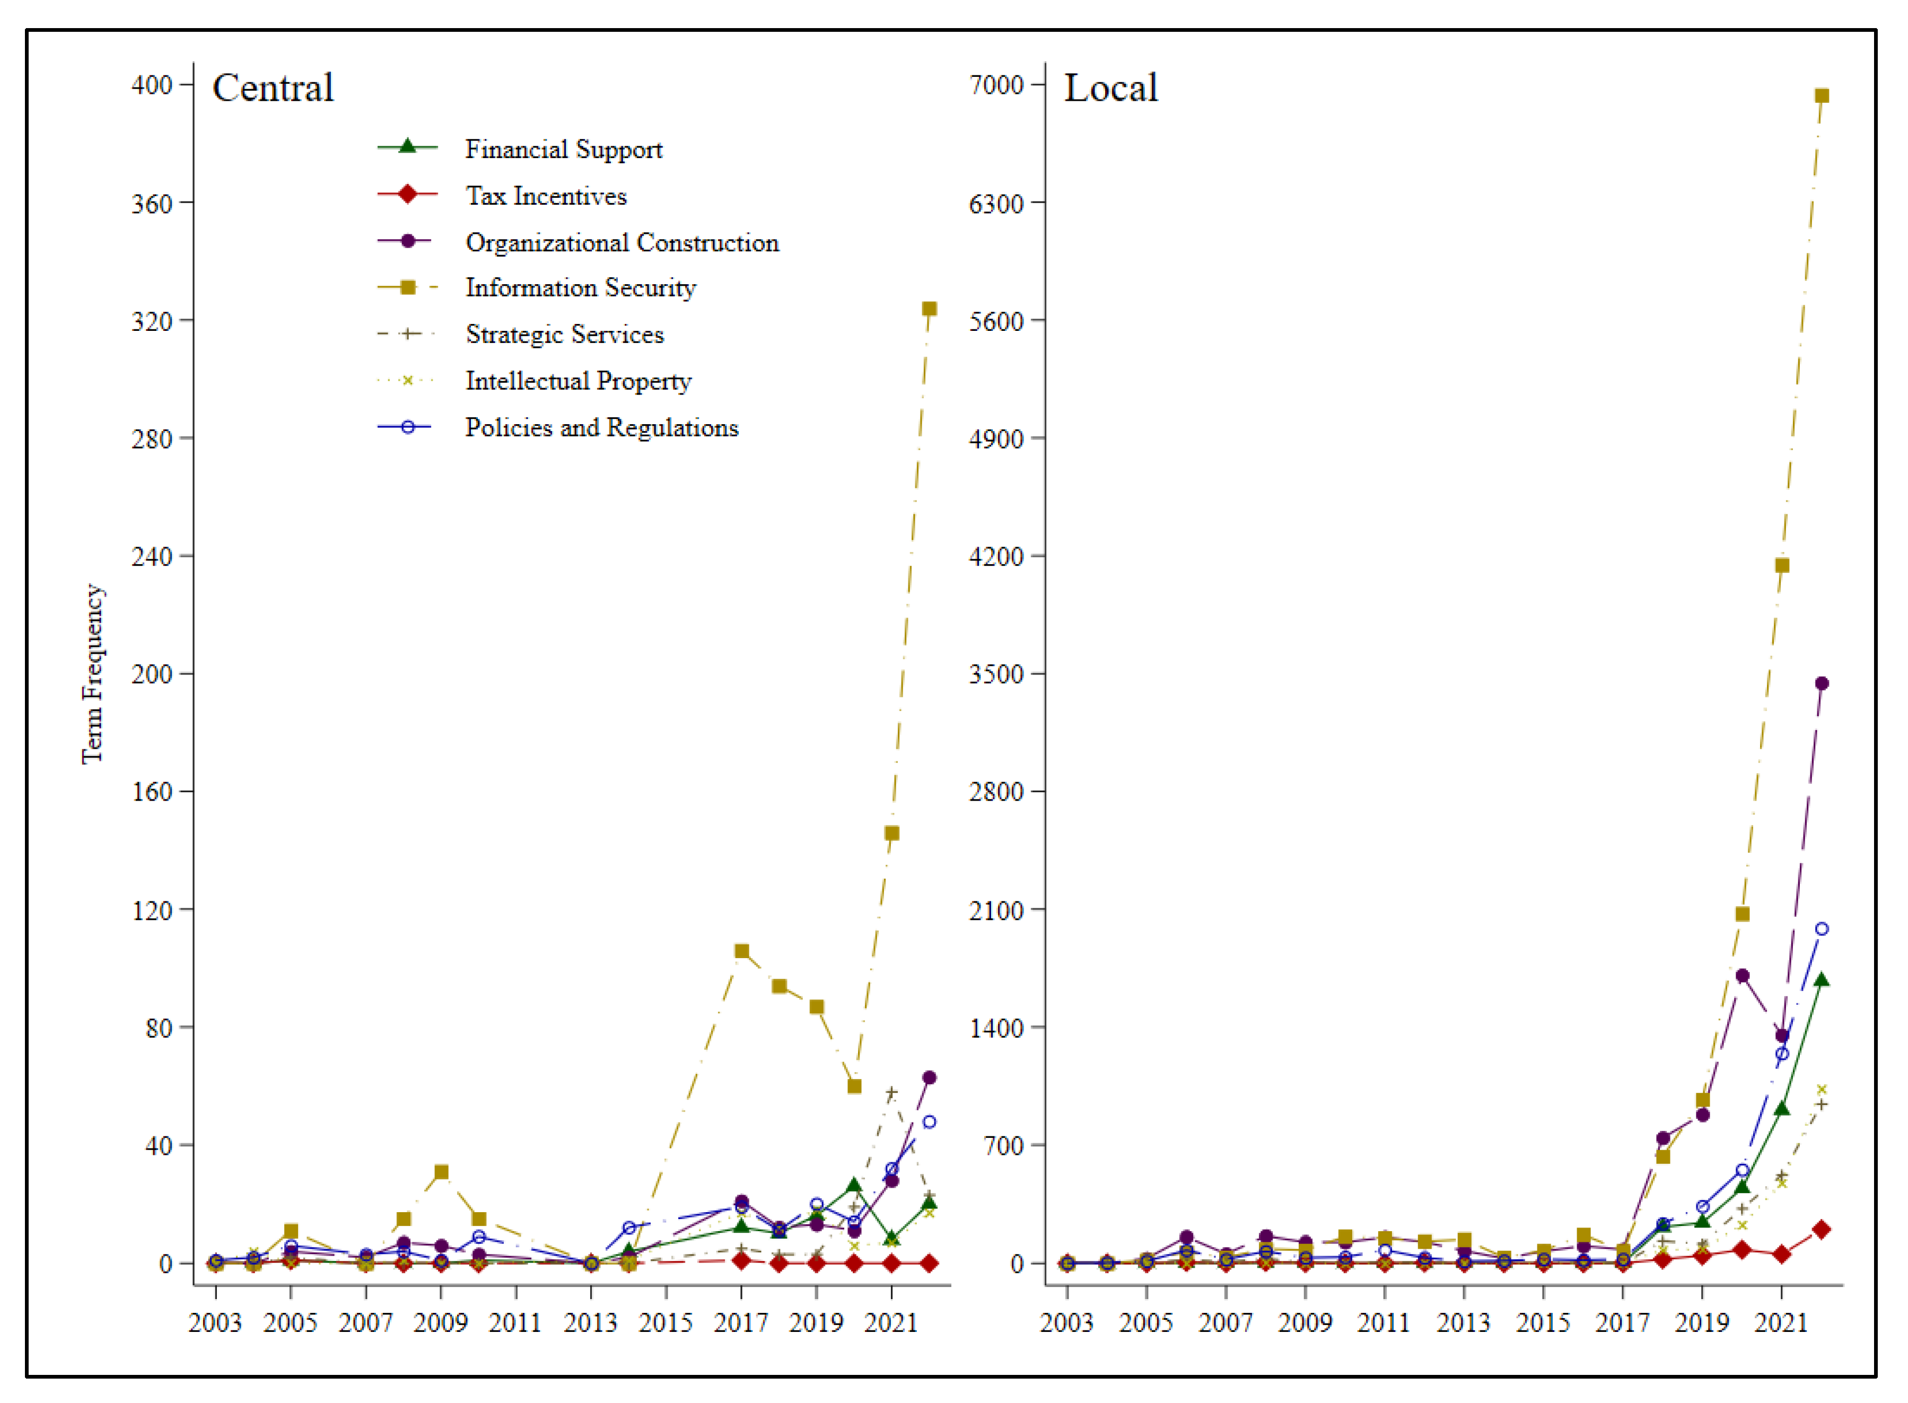This screenshot has height=1403, width=1908.
Task: Click the Organizational Construction 2022 point in Central chart
Action: click(x=929, y=1078)
